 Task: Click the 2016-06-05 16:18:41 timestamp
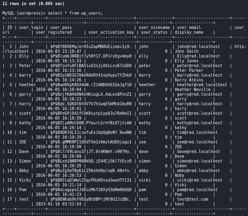point(58,109)
